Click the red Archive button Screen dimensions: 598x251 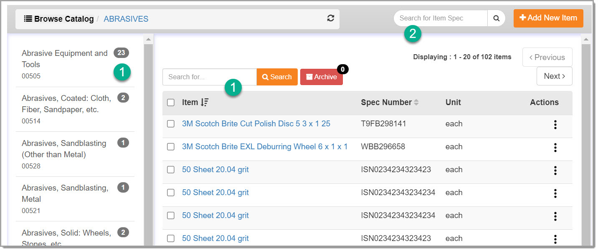click(x=322, y=77)
